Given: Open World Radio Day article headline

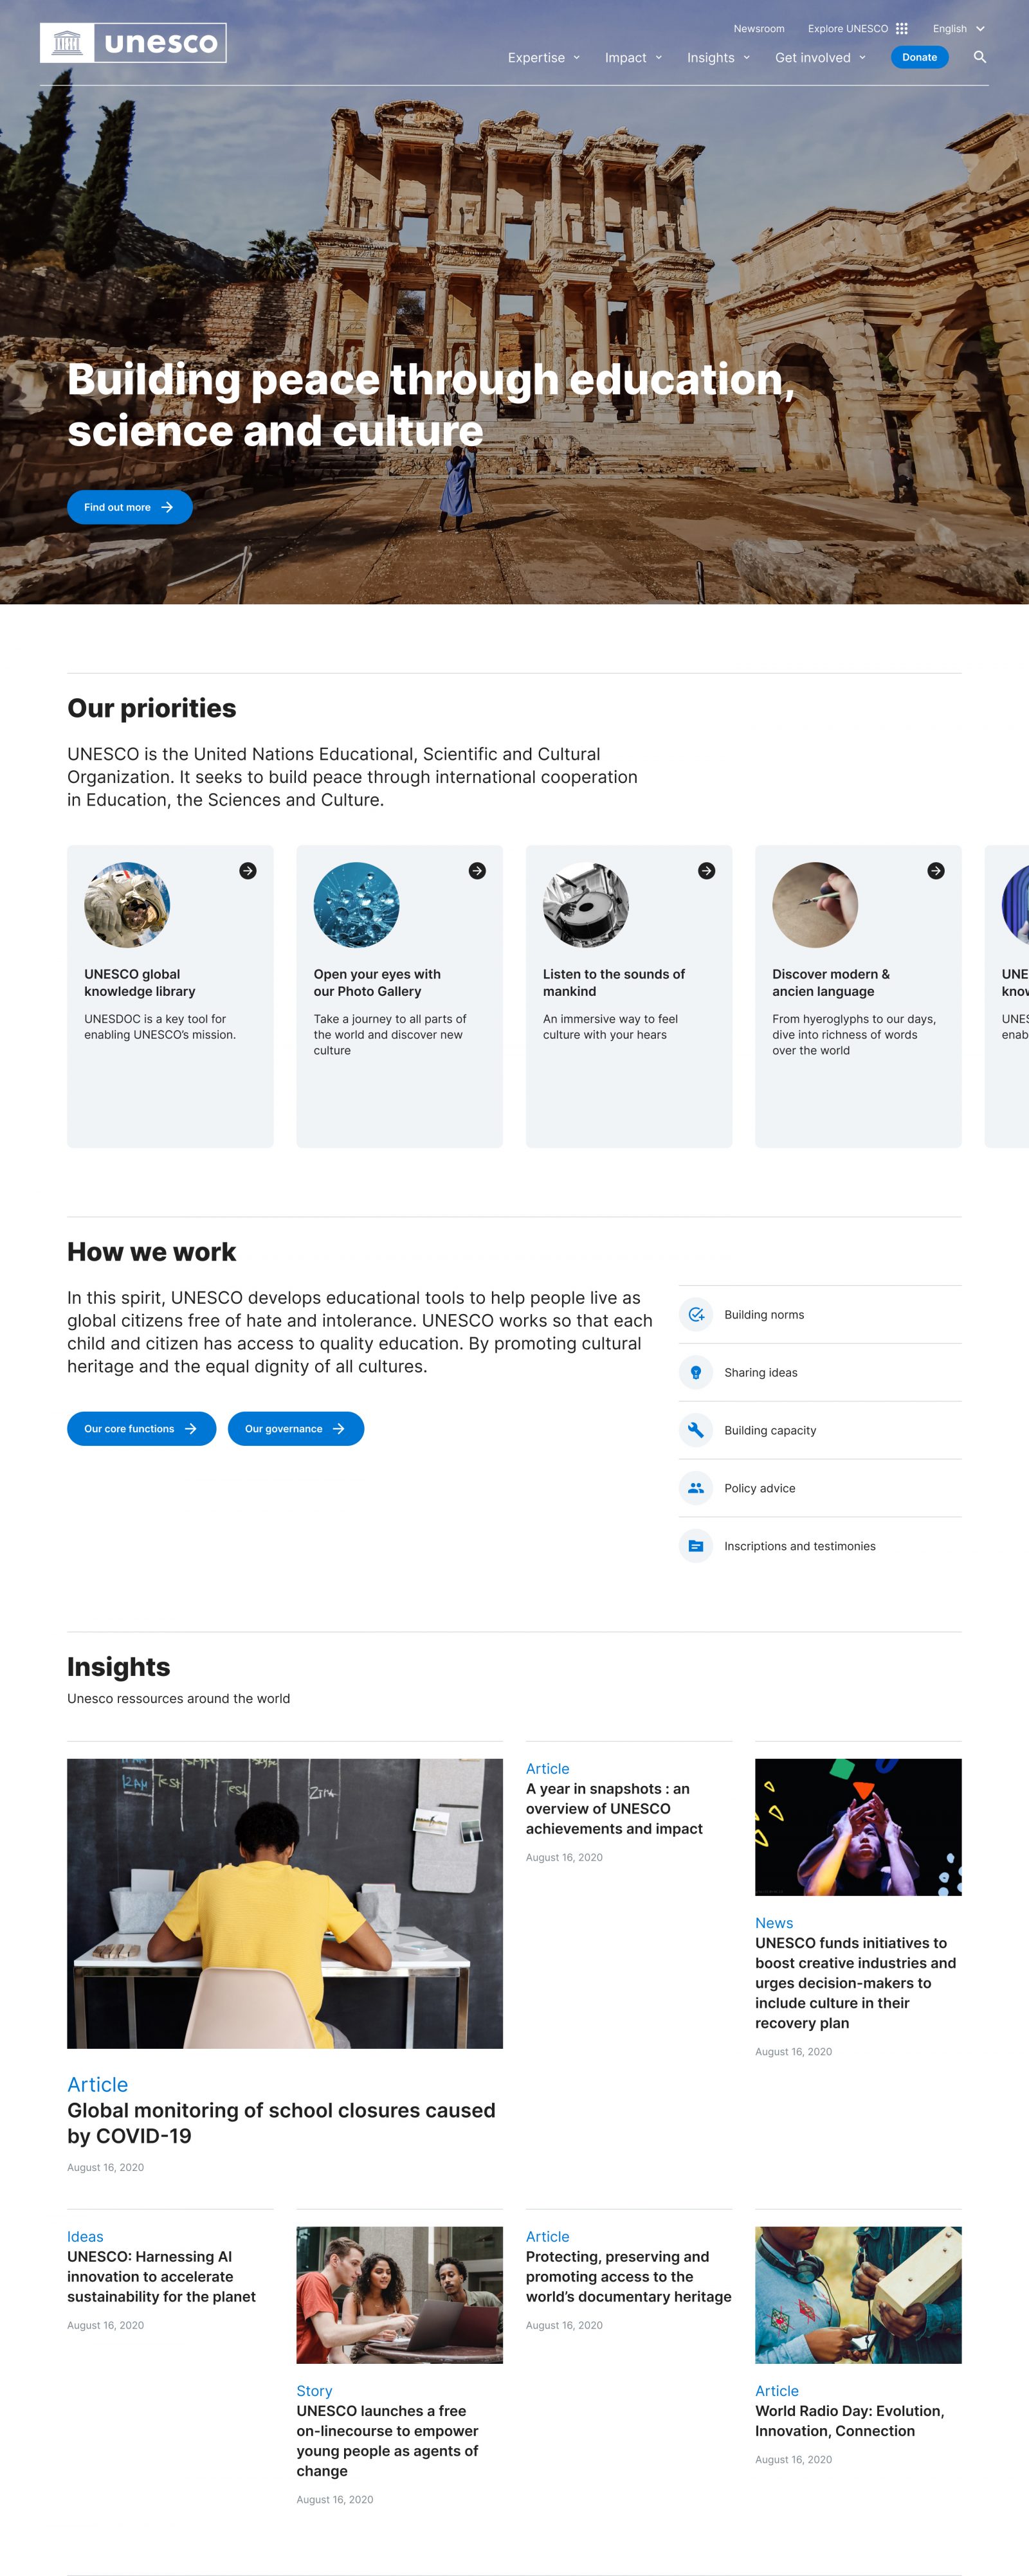Looking at the screenshot, I should 850,2420.
